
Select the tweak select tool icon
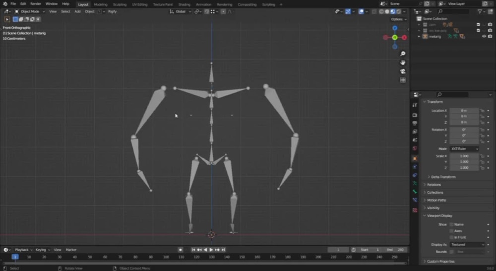7,19
